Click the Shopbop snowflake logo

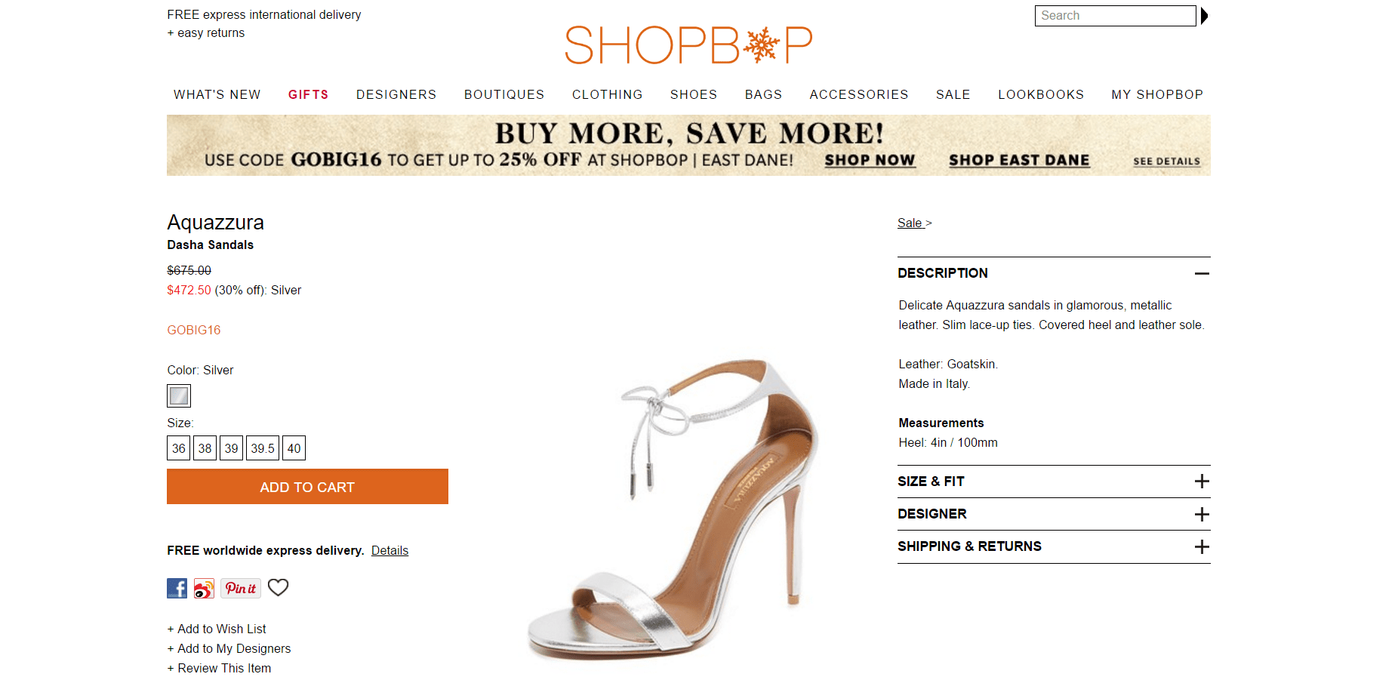pyautogui.click(x=688, y=45)
